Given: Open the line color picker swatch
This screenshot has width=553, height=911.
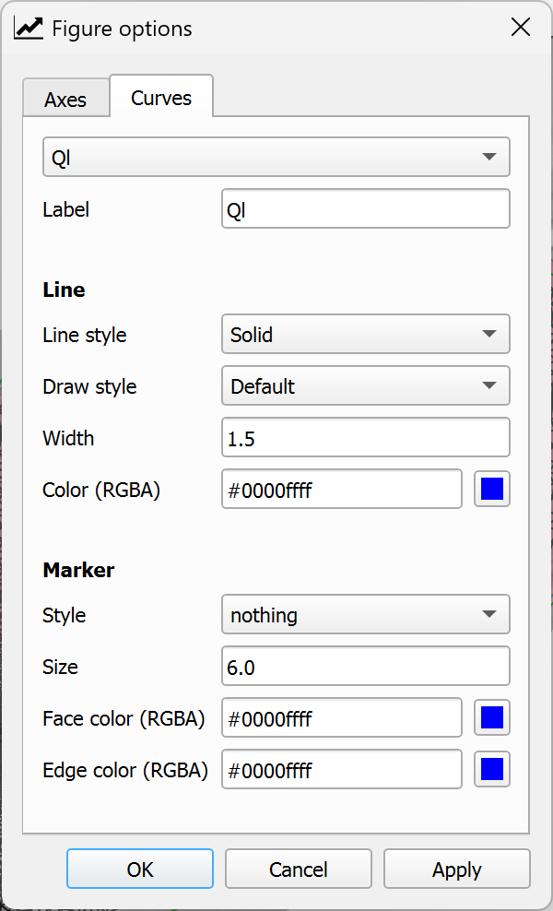Looking at the screenshot, I should click(492, 490).
